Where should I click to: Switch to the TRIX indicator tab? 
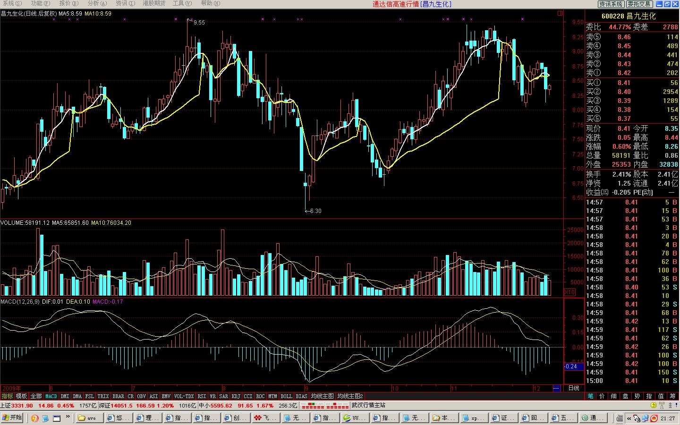(103, 396)
